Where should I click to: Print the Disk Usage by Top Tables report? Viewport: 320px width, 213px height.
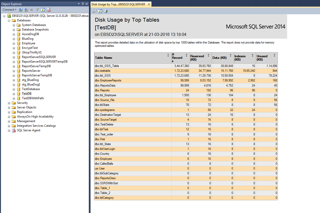click(x=106, y=11)
